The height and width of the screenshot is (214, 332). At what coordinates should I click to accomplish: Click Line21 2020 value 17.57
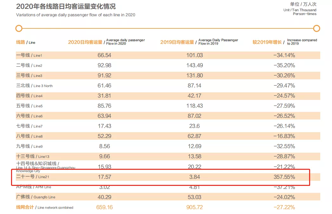click(x=104, y=177)
